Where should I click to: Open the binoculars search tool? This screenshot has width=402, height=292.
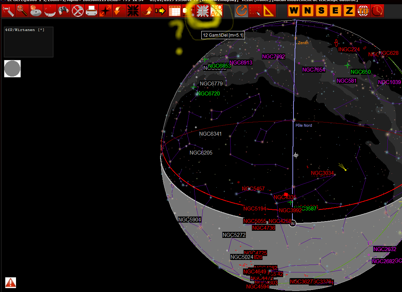click(63, 11)
